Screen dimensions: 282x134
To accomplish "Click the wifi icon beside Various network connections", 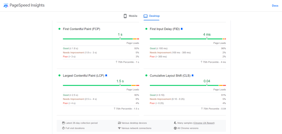I will tap(119, 128).
